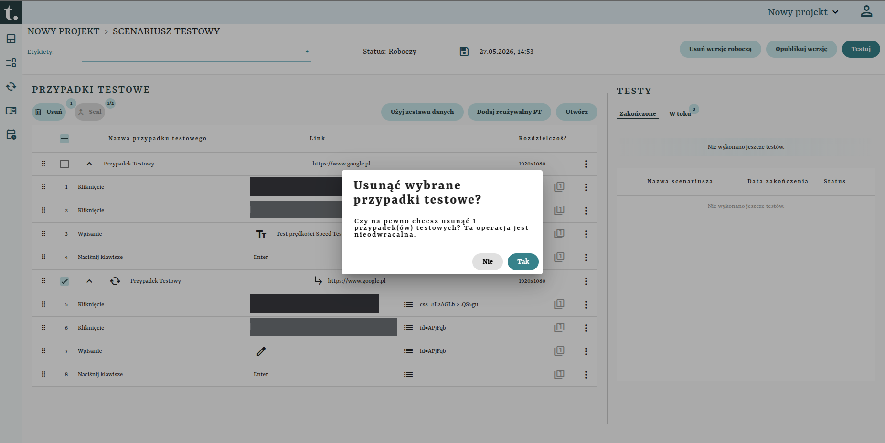This screenshot has height=443, width=885.
Task: Click the https://www.google.pl link in first case
Action: pyautogui.click(x=341, y=164)
